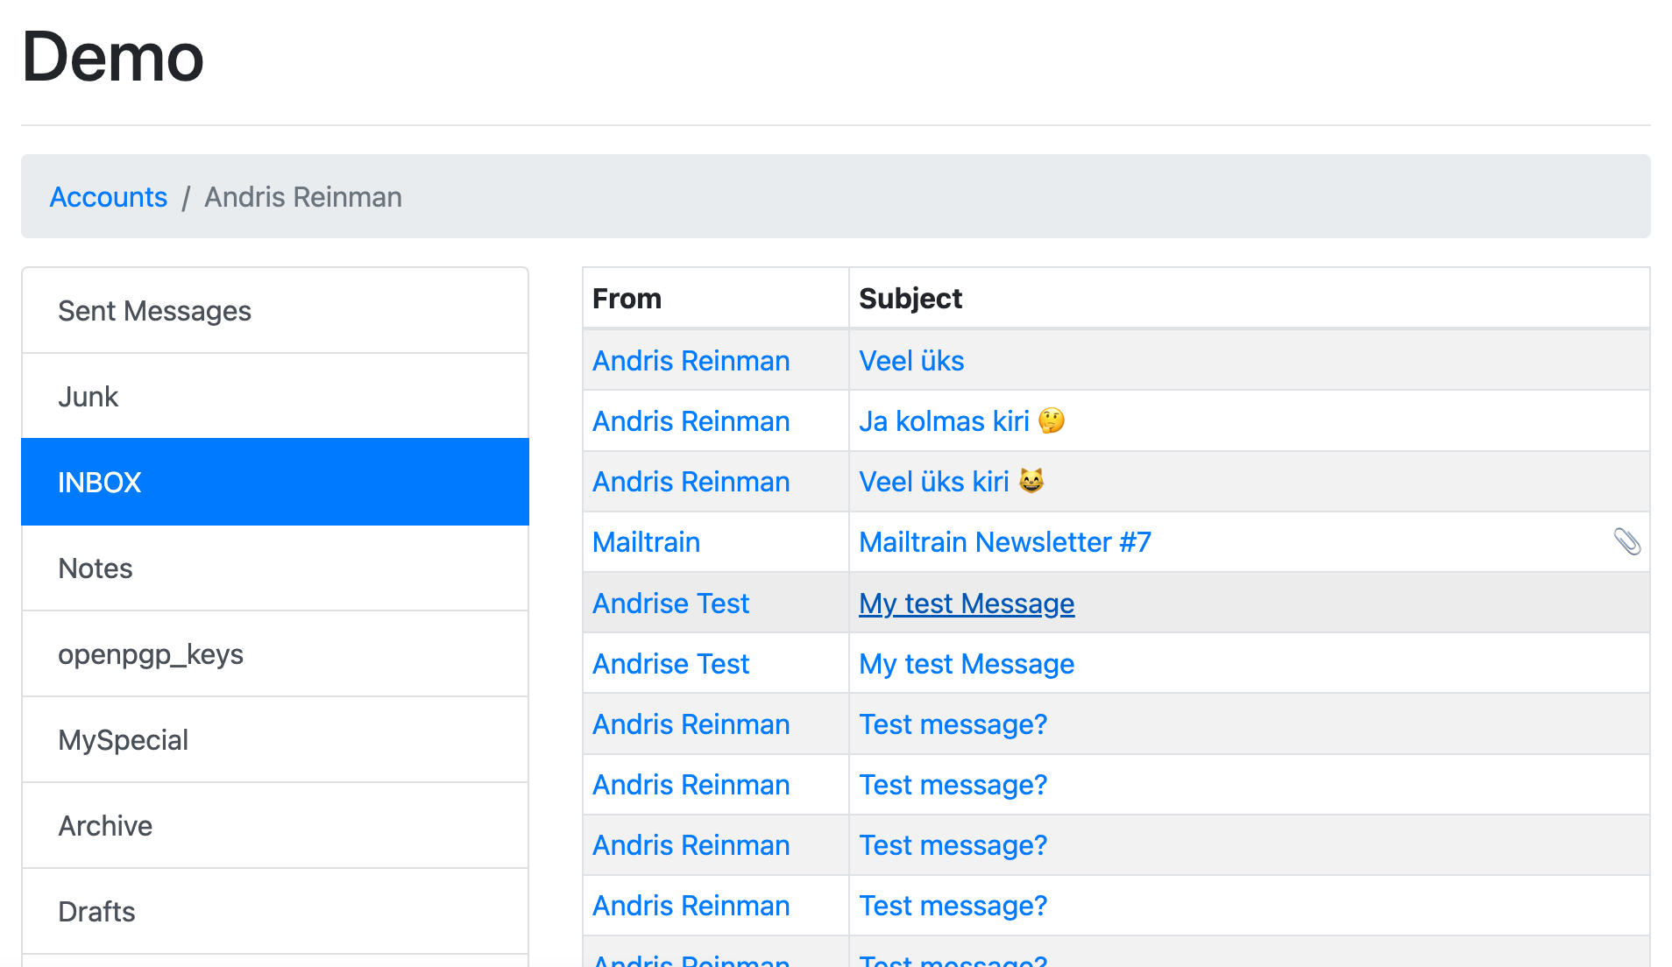
Task: Switch to openpgp_keys folder
Action: (150, 654)
